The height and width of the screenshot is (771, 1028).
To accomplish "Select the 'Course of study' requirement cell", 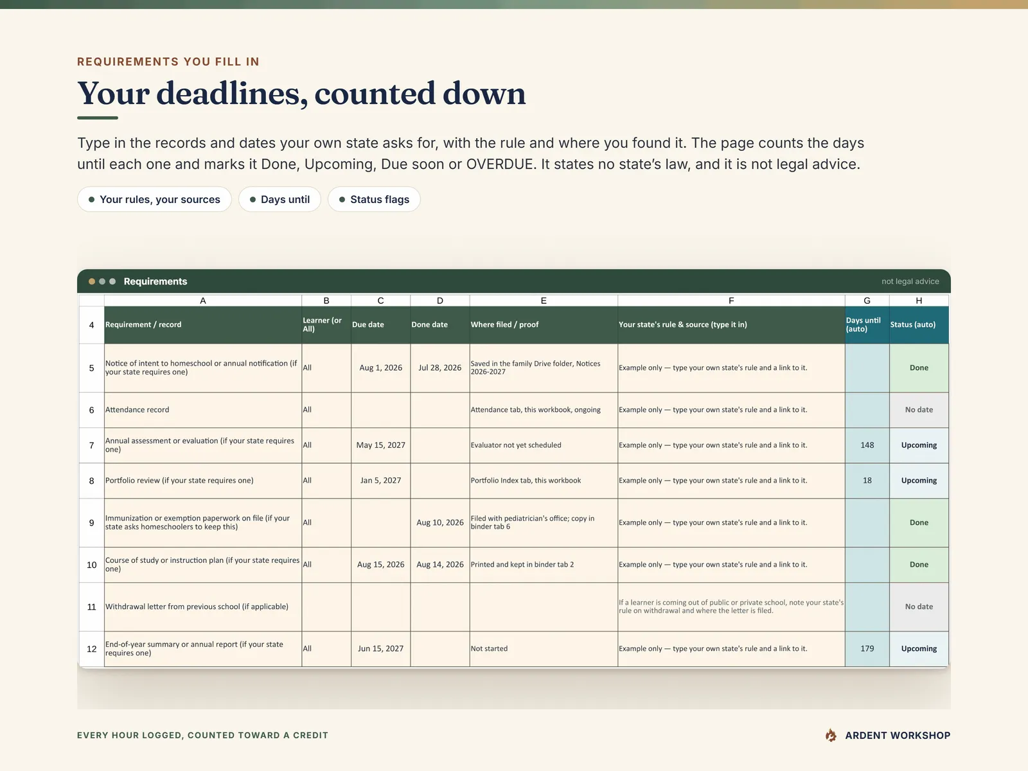I will [x=203, y=565].
